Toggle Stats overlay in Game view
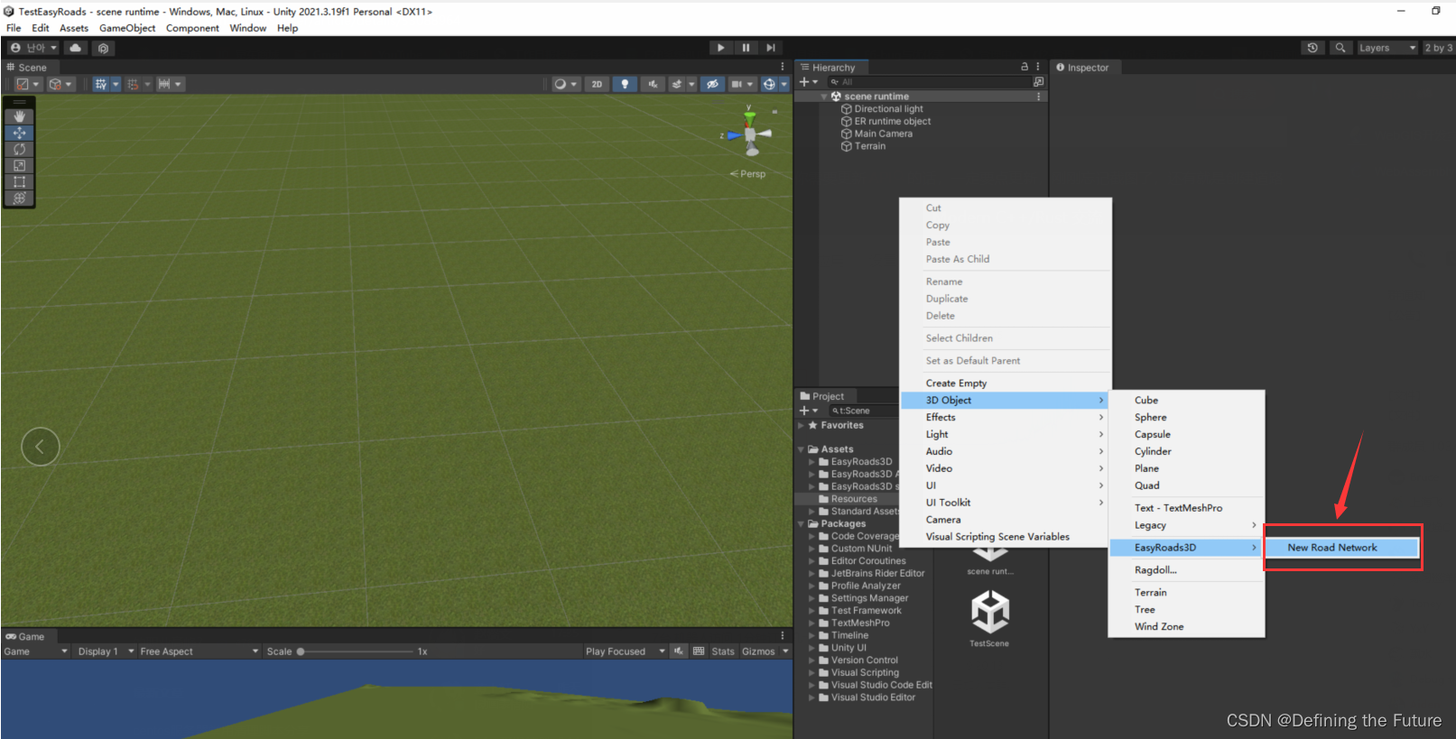Viewport: 1456px width, 739px height. 723,651
